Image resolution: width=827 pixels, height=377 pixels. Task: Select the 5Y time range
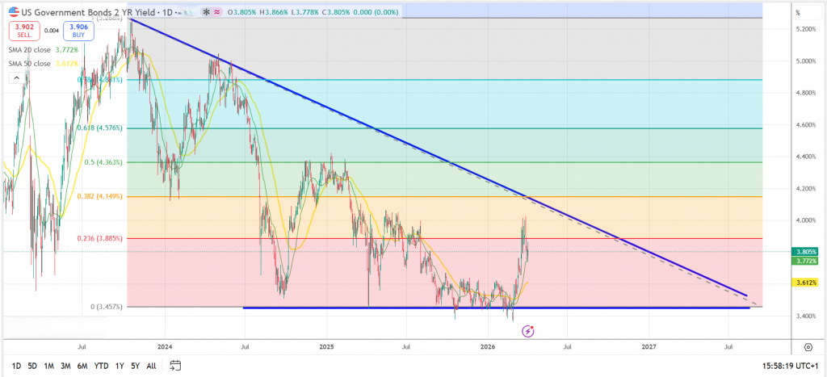click(x=135, y=366)
